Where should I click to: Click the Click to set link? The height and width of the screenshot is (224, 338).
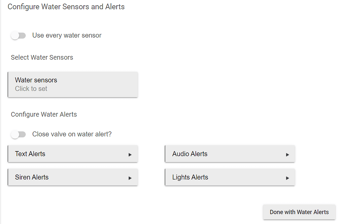tap(31, 88)
